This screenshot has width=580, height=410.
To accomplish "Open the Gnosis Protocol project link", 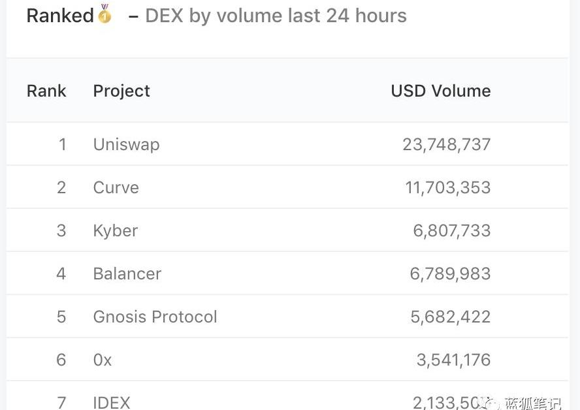I will [155, 317].
